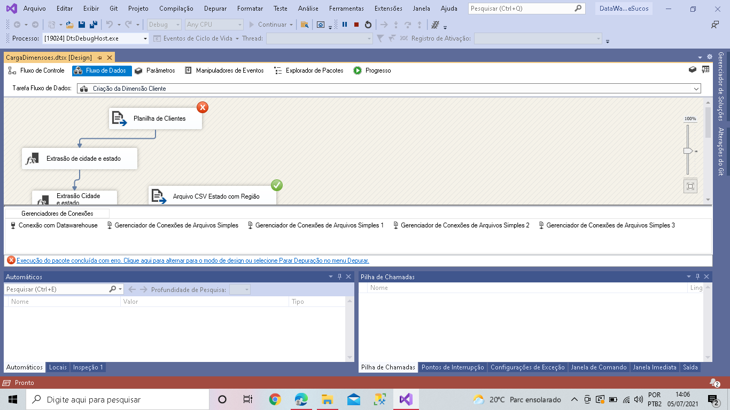
Task: Select the Planilha de Clientes component
Action: click(156, 119)
